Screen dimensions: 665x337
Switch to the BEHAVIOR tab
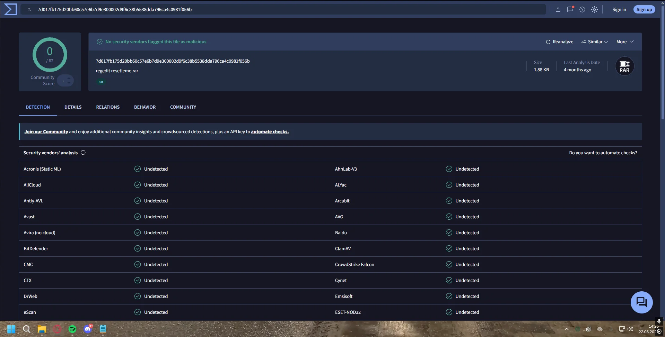145,107
